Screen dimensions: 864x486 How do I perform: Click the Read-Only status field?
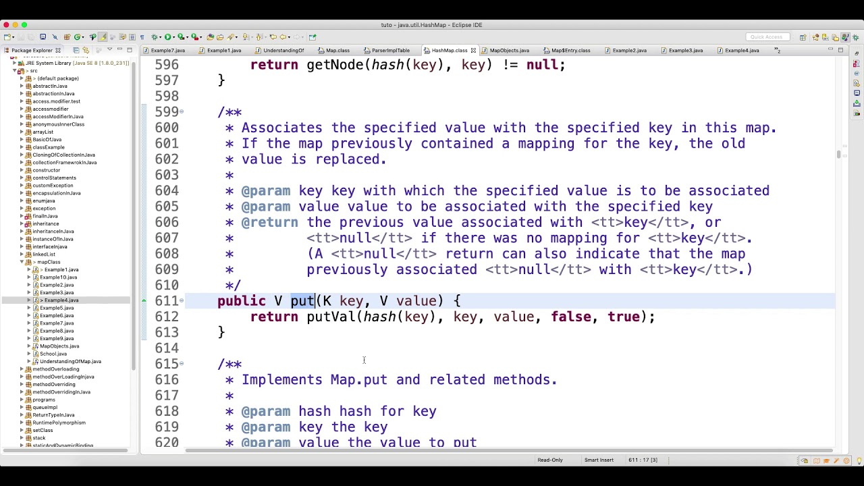549,460
